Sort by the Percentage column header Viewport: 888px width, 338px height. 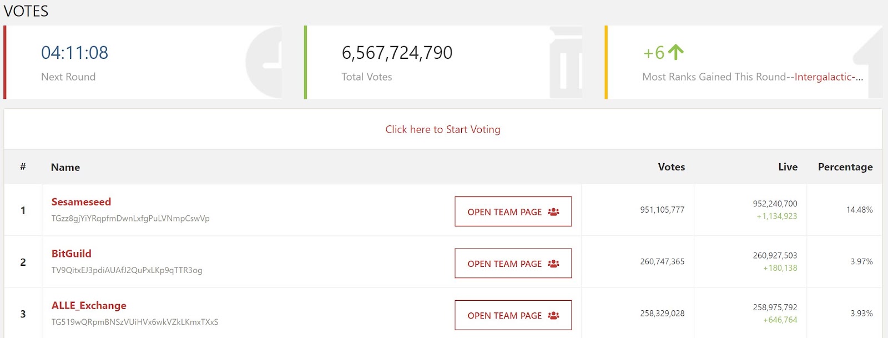coord(845,167)
